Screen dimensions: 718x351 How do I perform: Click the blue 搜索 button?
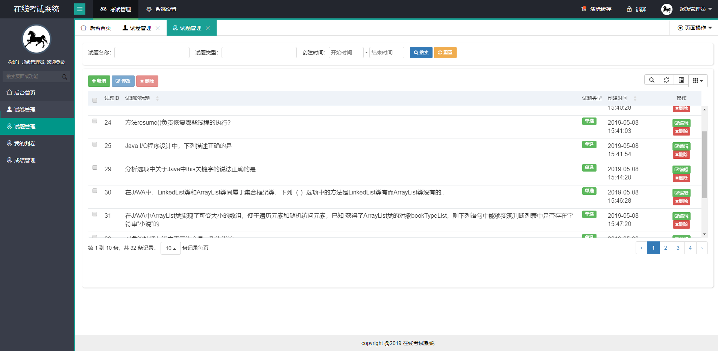tap(421, 53)
